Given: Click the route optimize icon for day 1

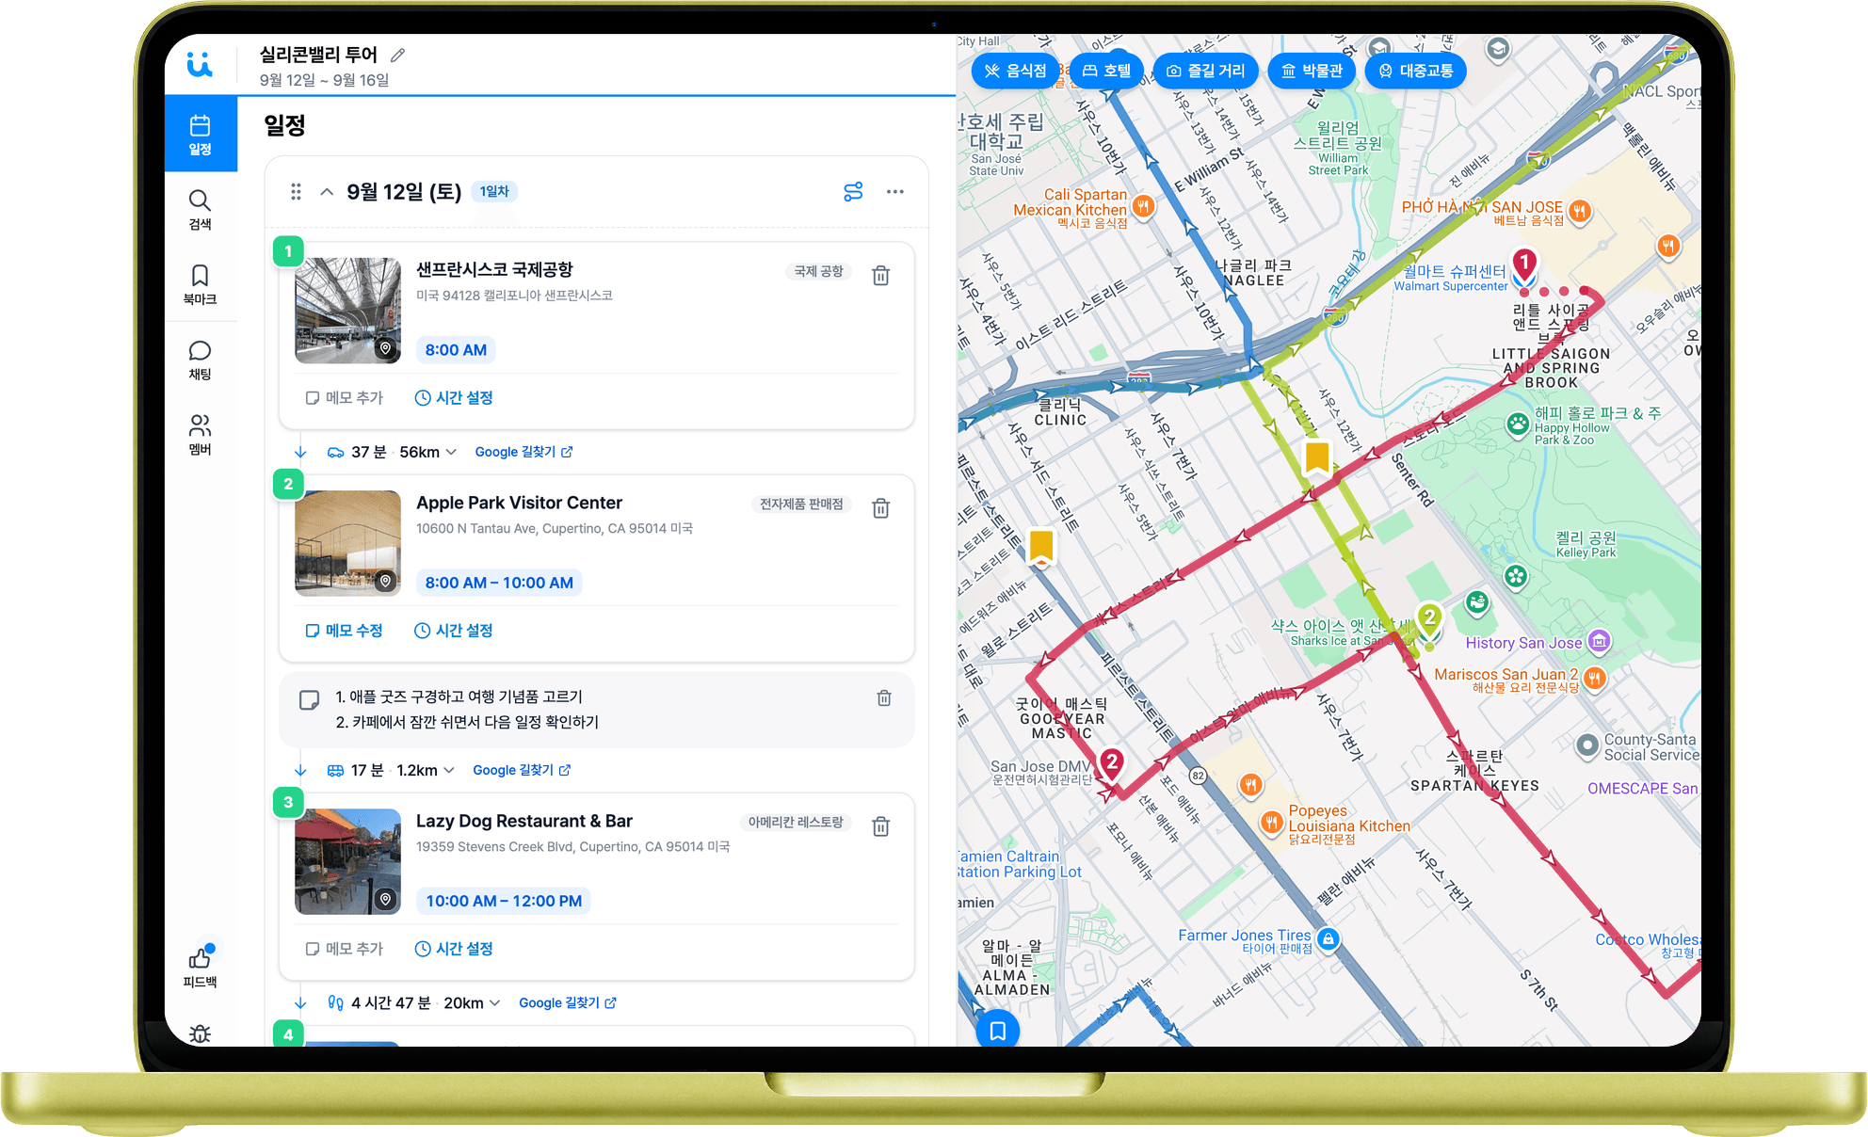Looking at the screenshot, I should pyautogui.click(x=853, y=192).
